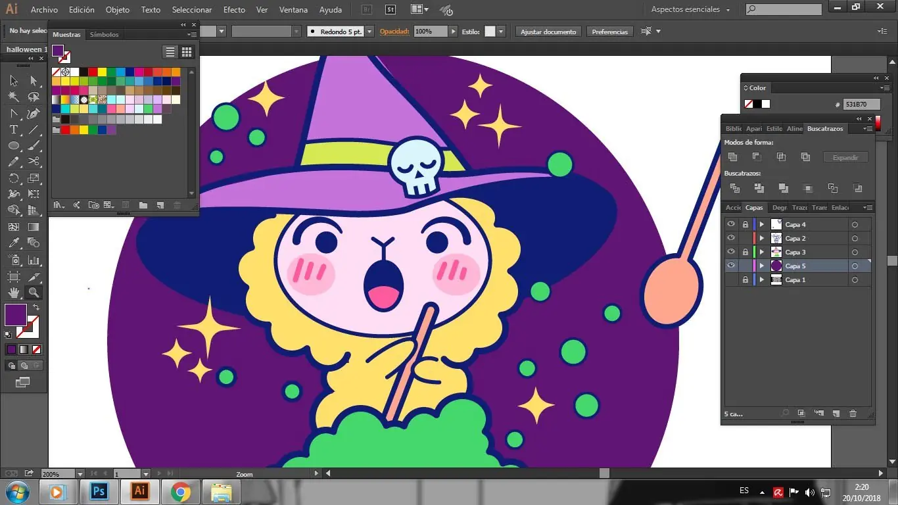Click the Exclude shape mode icon

[x=805, y=157]
